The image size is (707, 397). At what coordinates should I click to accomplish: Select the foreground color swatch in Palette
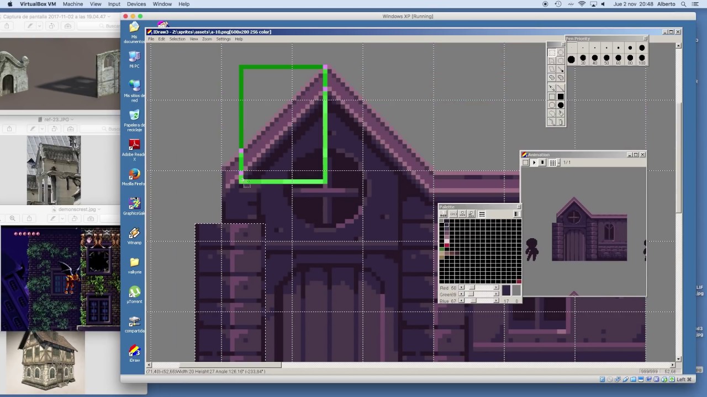(x=506, y=290)
